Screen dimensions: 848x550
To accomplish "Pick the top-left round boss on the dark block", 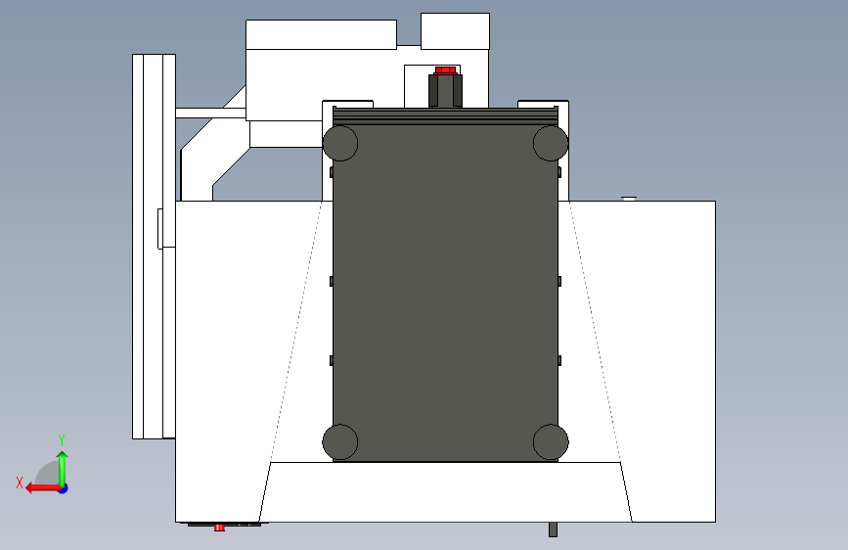I will [340, 144].
